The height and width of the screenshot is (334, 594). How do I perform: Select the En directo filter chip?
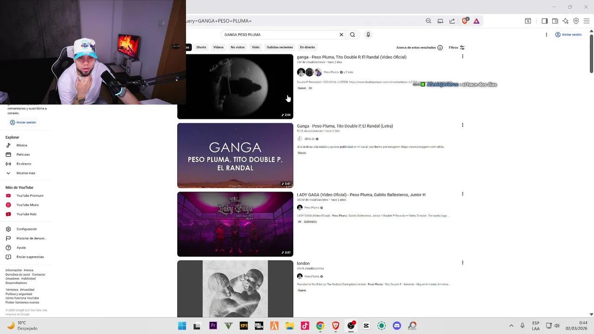(x=307, y=47)
